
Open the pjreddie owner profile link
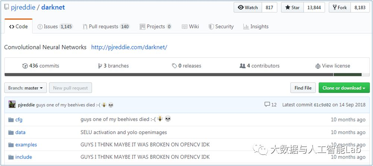click(x=23, y=7)
